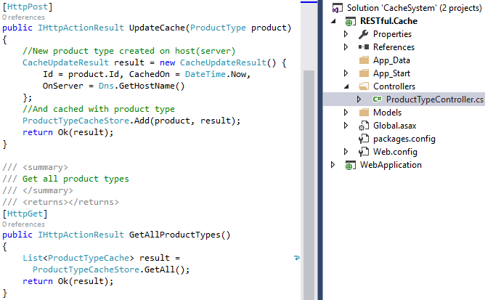Select the Controllers folder label
The height and width of the screenshot is (300, 485).
coord(394,86)
